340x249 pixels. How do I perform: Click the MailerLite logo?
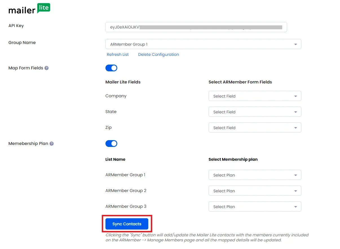(29, 9)
